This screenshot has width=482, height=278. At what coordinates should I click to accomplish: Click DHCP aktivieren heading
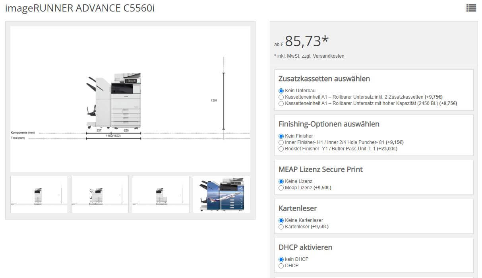(x=305, y=247)
